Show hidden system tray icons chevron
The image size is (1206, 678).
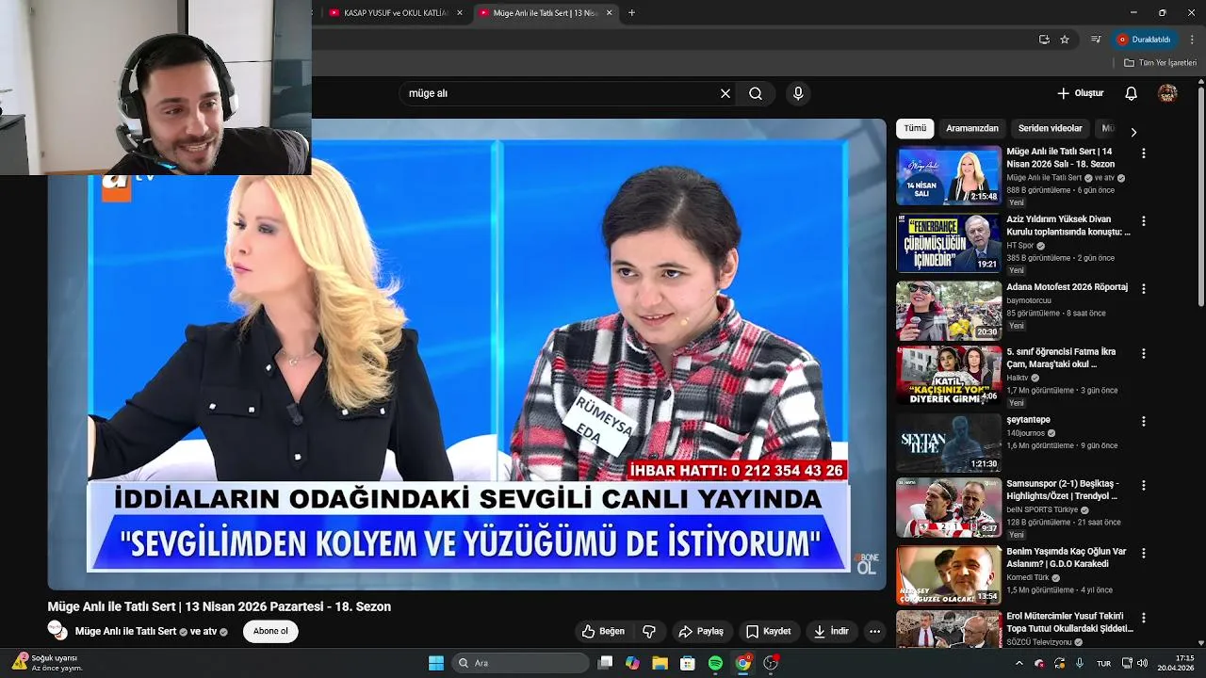[x=1019, y=663]
